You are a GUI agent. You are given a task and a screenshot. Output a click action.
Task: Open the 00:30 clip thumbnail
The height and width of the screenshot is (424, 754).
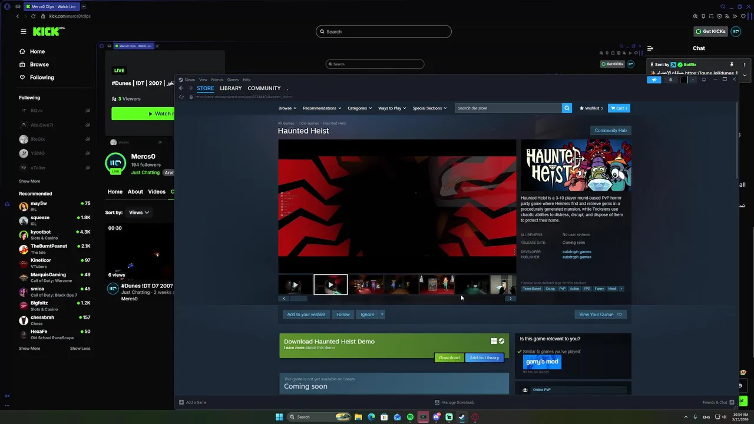[140, 251]
